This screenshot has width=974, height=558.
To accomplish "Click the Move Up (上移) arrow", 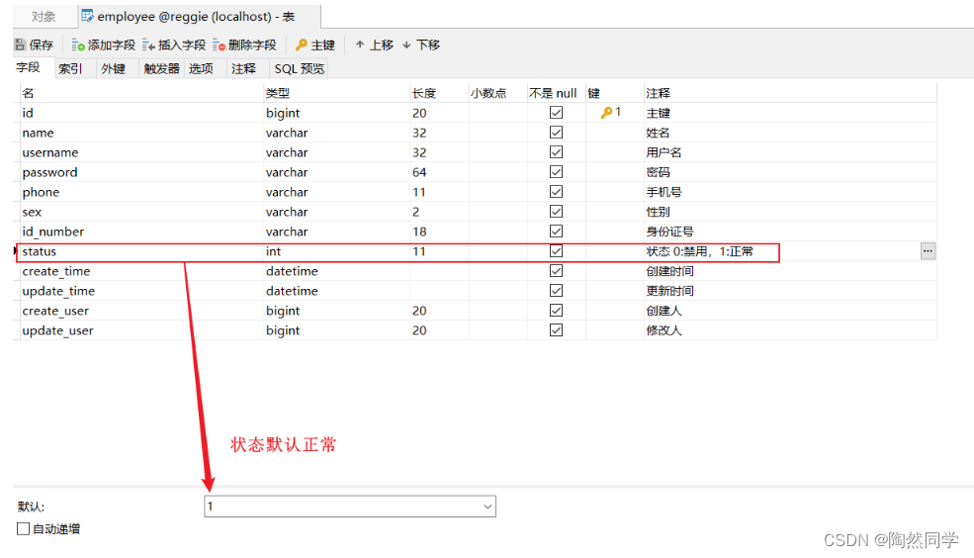I will point(360,45).
